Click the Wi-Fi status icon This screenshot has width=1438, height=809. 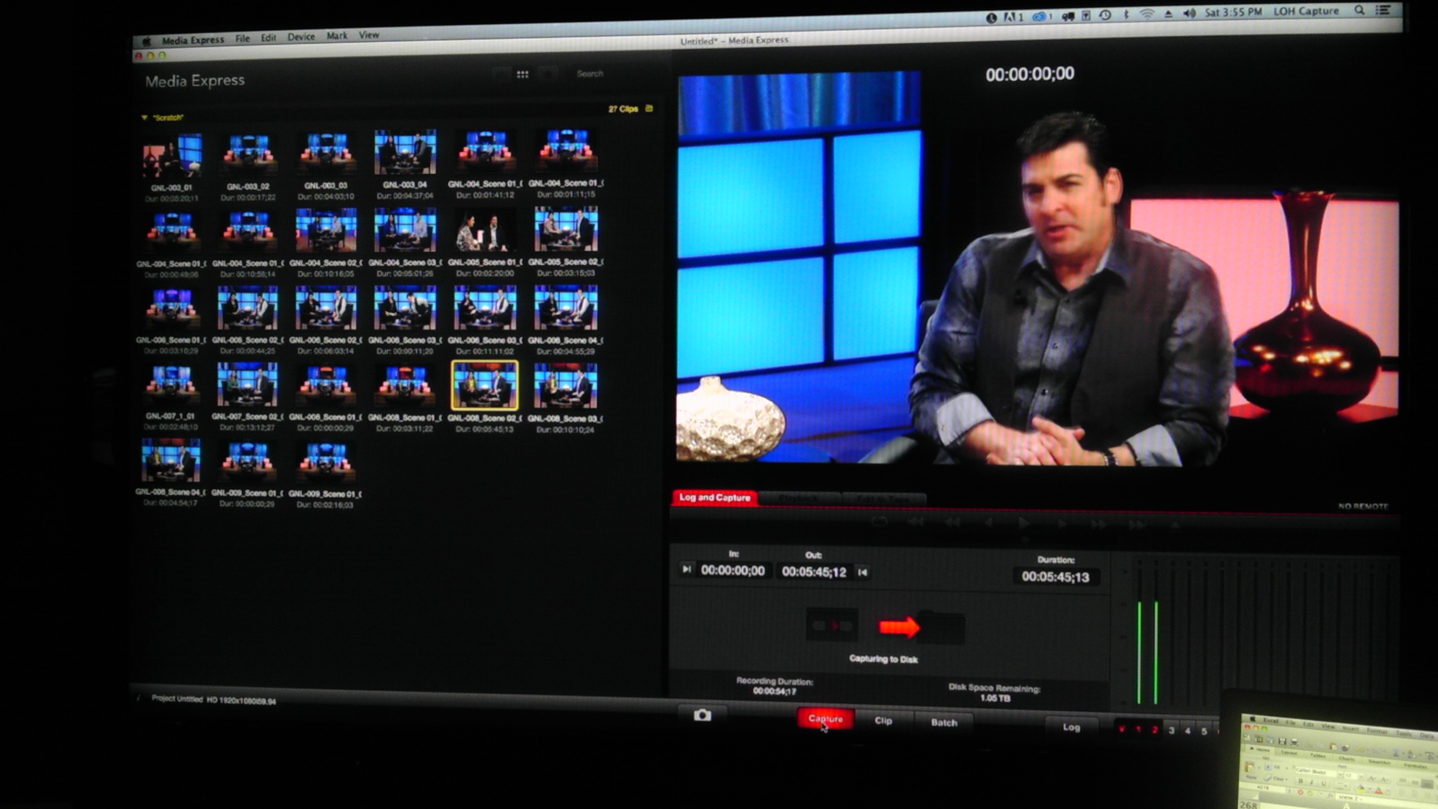(x=1146, y=15)
